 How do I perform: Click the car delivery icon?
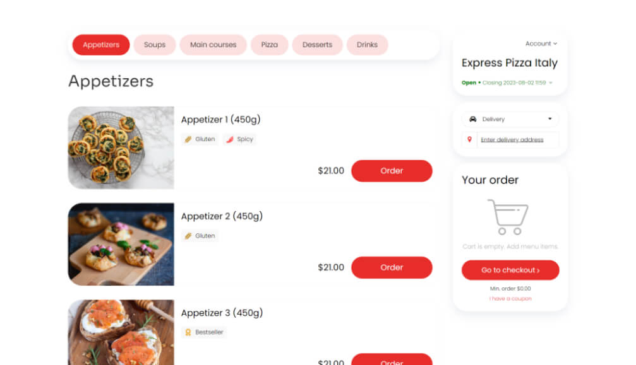(472, 119)
